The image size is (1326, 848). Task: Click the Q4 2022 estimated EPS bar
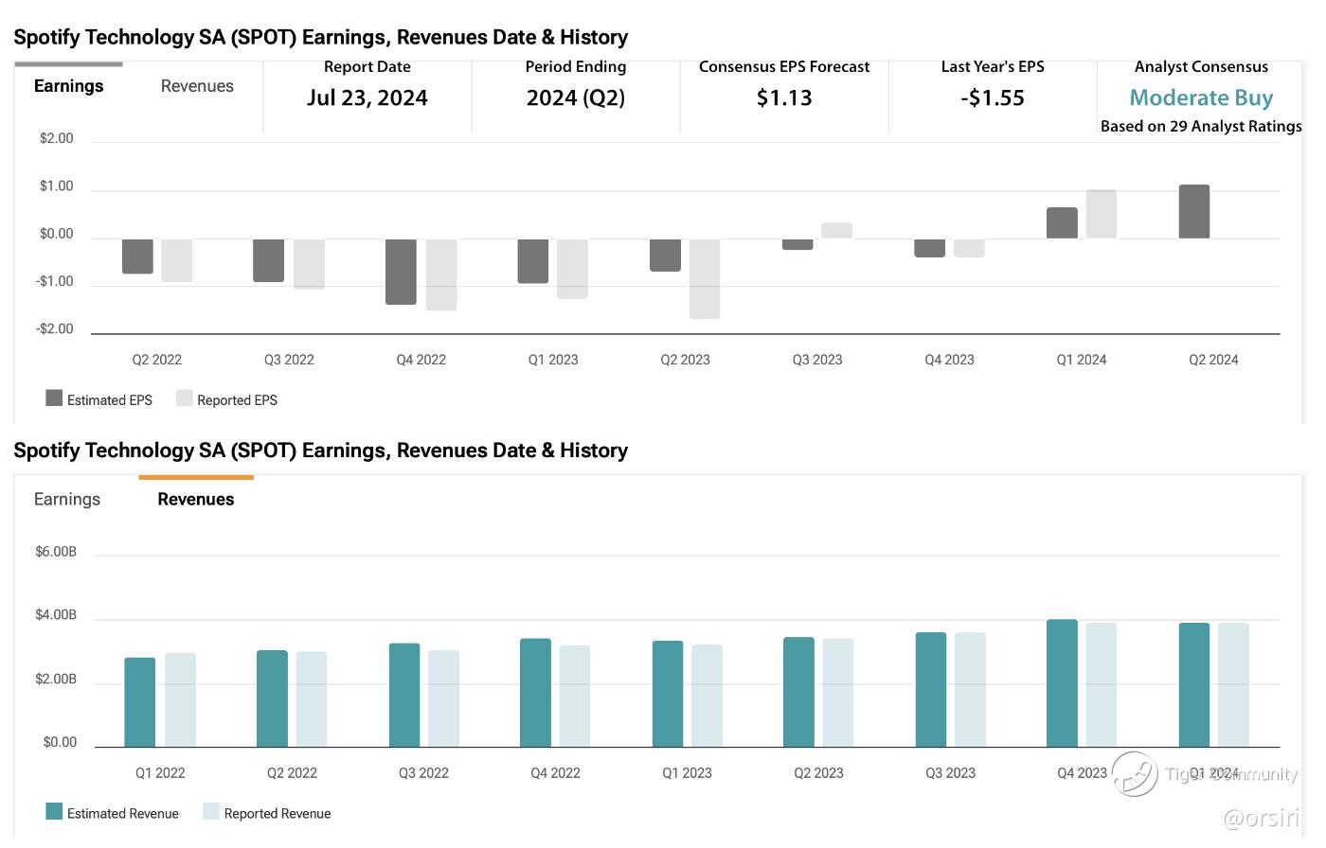402,272
